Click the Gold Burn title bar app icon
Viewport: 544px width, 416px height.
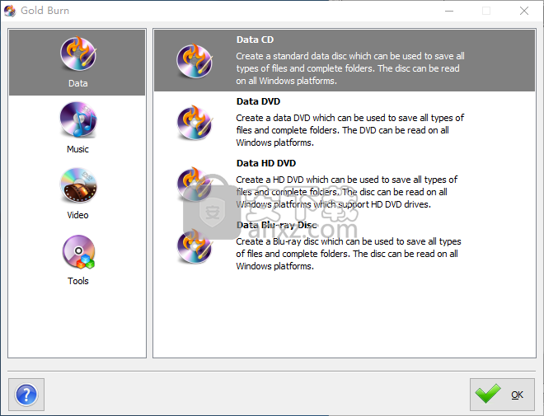(10, 11)
